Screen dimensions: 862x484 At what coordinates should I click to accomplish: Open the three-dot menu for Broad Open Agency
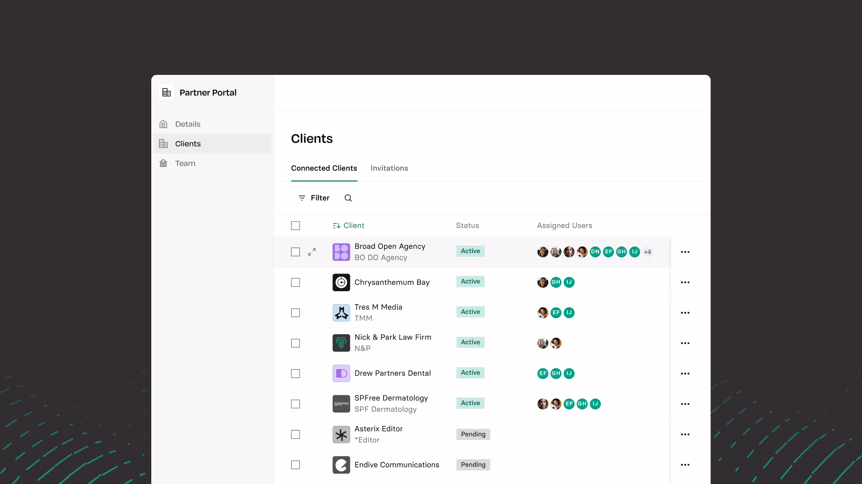tap(685, 252)
